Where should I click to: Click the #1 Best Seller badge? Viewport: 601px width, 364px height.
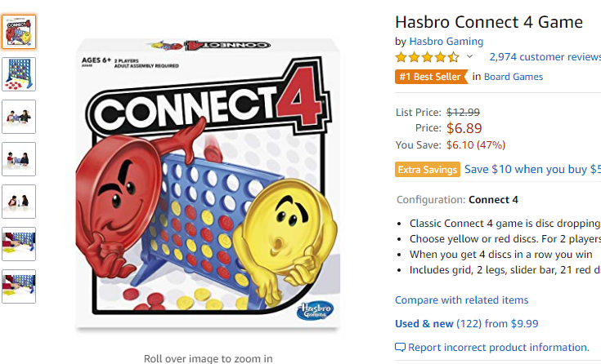click(432, 77)
